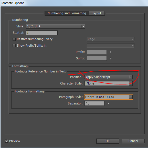The image size is (148, 148).
Task: Confirm with the OK button
Action: (108, 141)
